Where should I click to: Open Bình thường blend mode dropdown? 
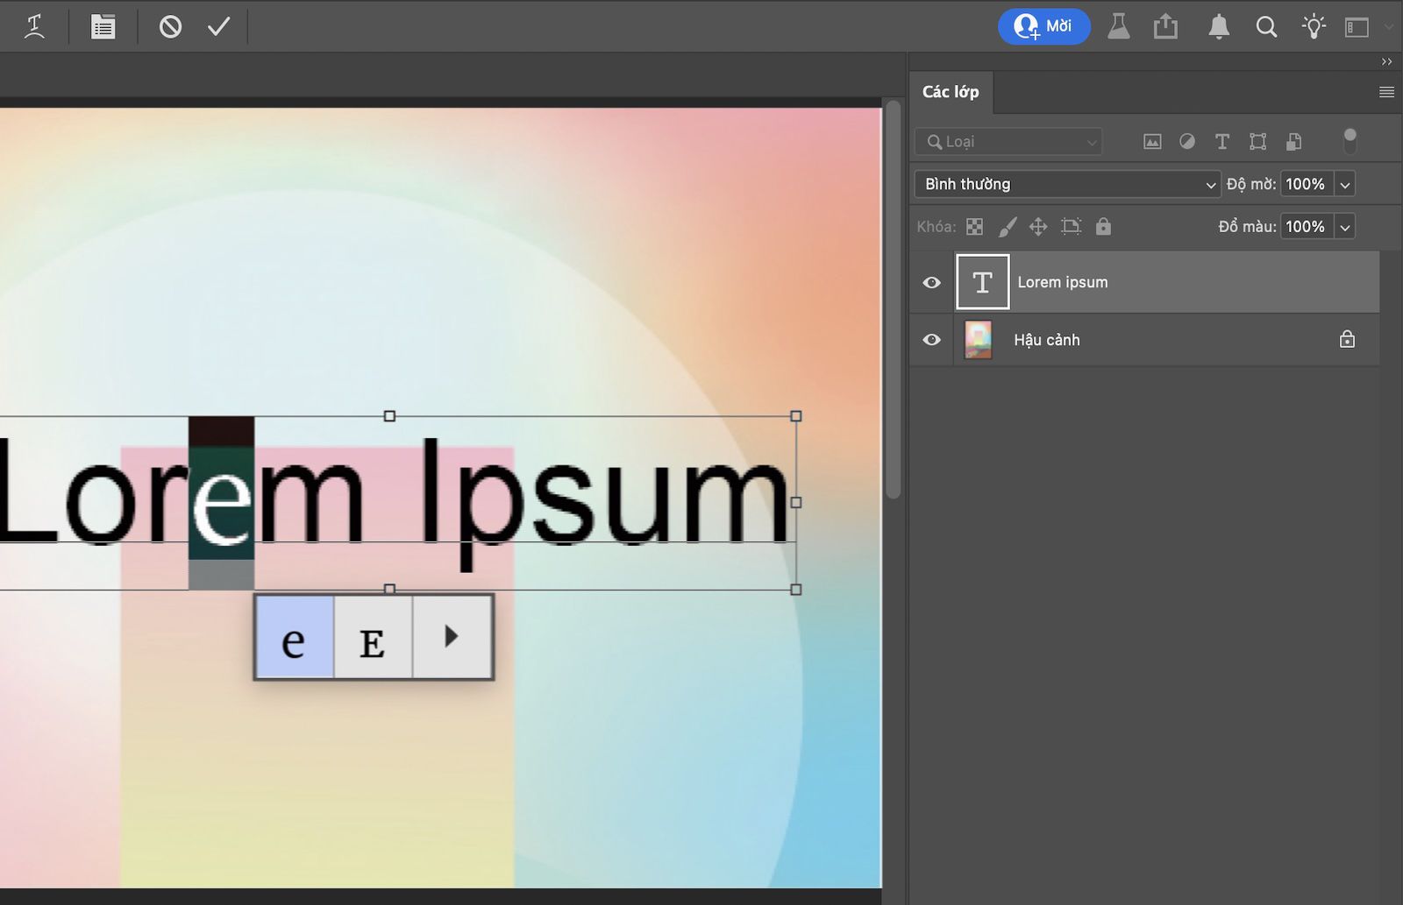pyautogui.click(x=1067, y=184)
